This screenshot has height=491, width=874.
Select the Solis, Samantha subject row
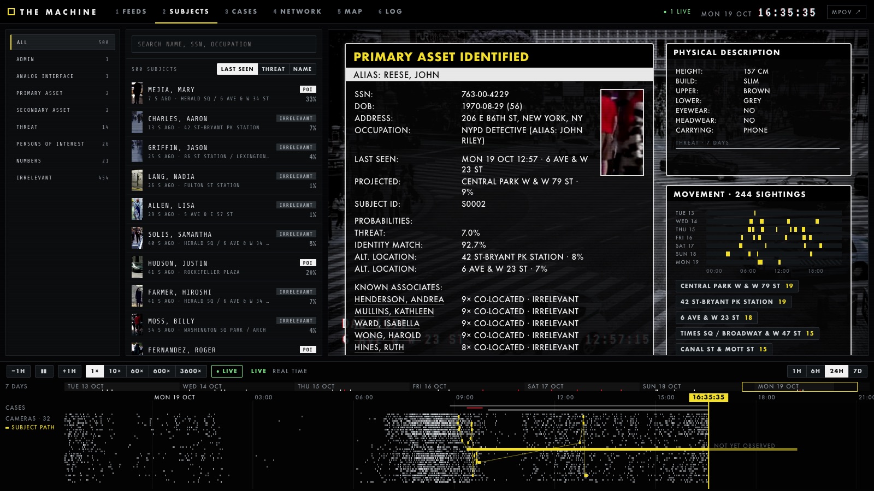tap(224, 238)
